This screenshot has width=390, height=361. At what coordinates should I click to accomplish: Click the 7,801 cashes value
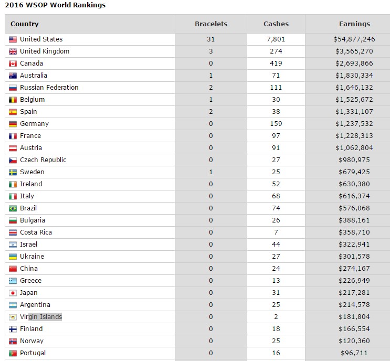[276, 39]
